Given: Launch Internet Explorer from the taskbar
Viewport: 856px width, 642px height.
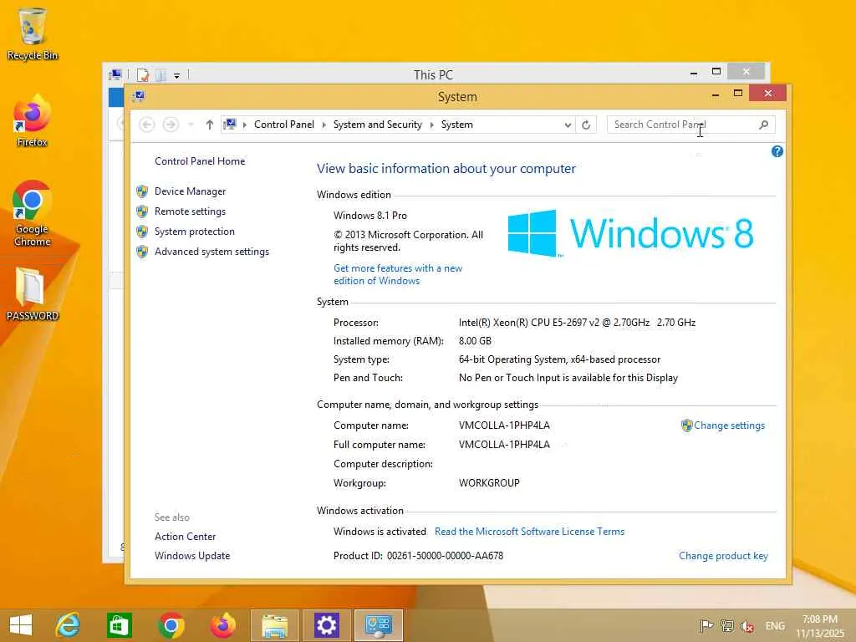Looking at the screenshot, I should click(69, 625).
